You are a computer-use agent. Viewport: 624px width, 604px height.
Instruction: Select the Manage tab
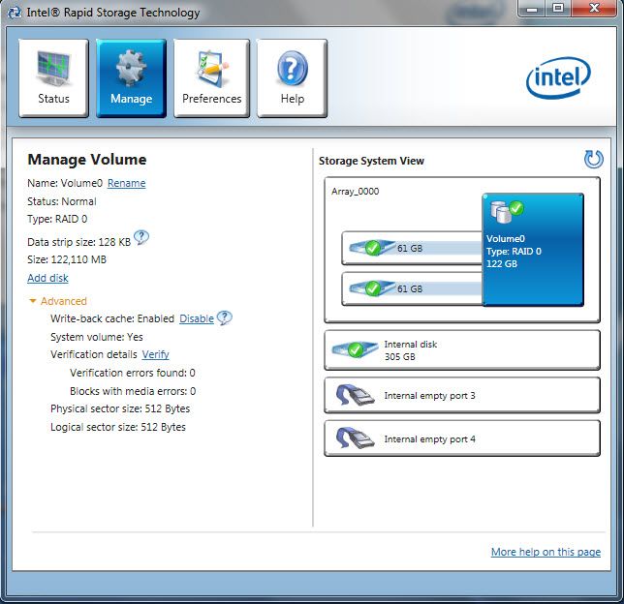(x=131, y=78)
